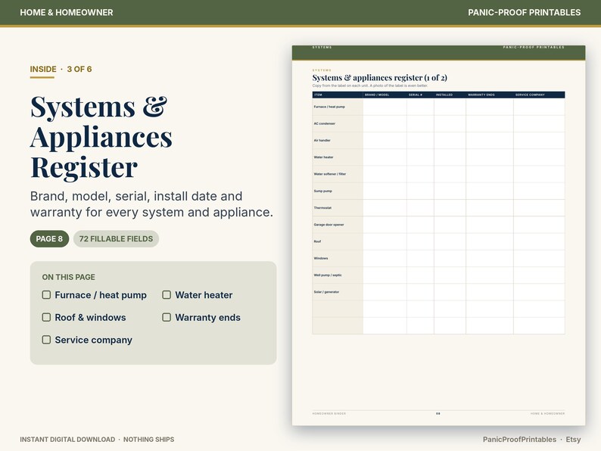Image resolution: width=601 pixels, height=451 pixels.
Task: Enable the Service company checkbox
Action: (46, 340)
